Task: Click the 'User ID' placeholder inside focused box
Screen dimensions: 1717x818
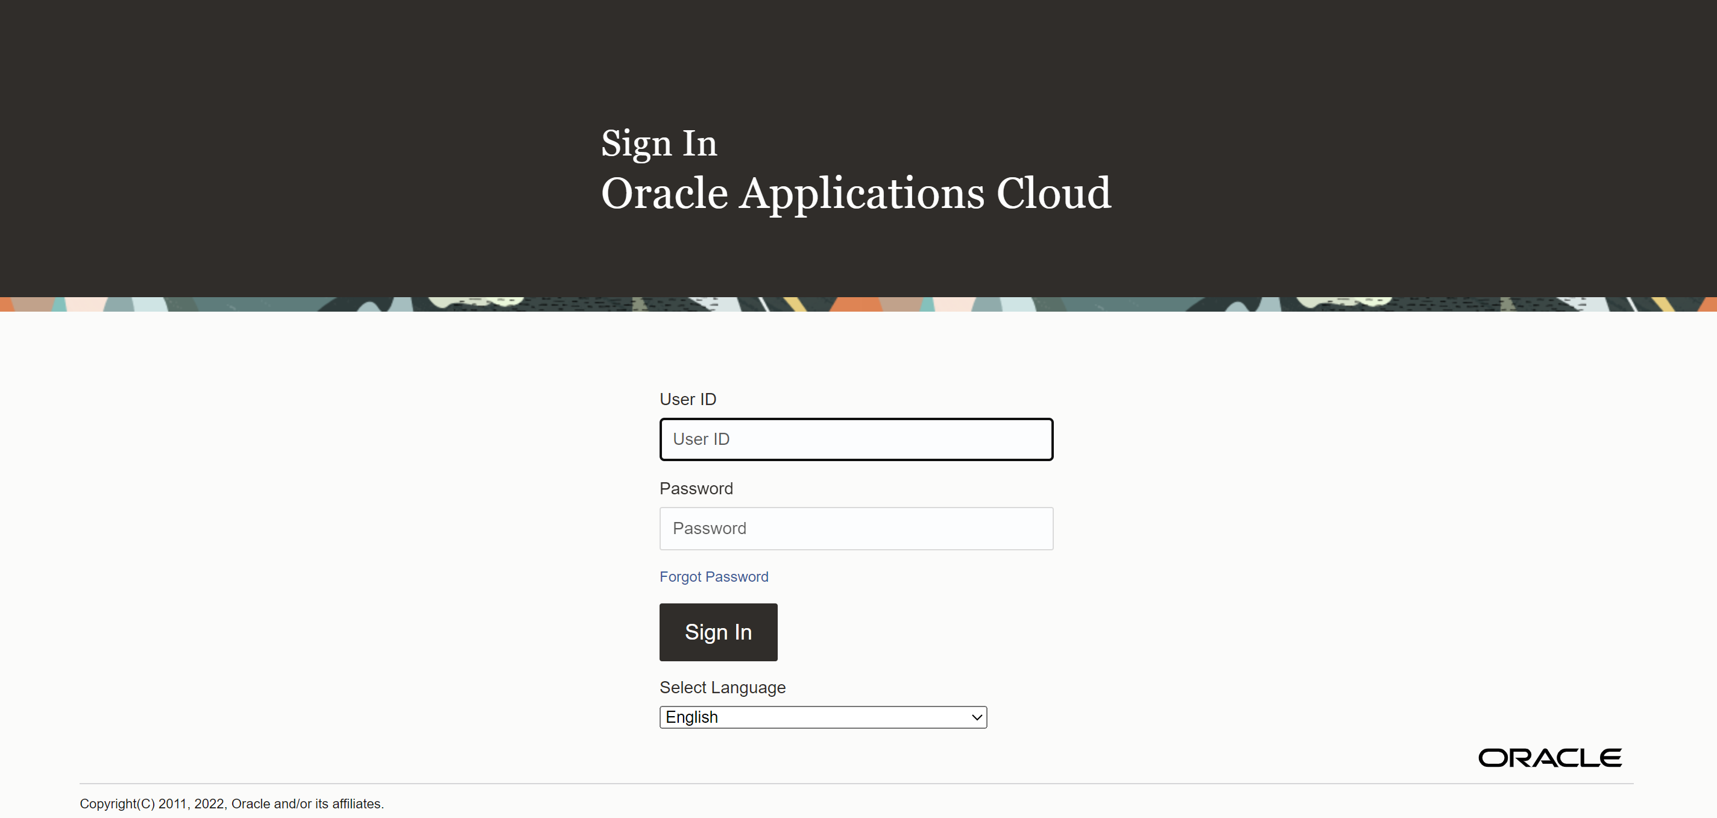Action: (x=701, y=439)
